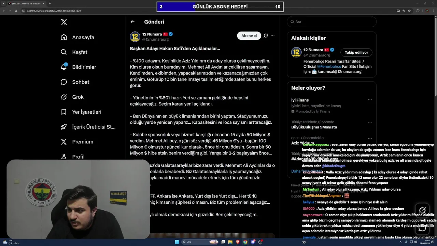Click the X logo in the sidebar
The width and height of the screenshot is (437, 246).
64,22
